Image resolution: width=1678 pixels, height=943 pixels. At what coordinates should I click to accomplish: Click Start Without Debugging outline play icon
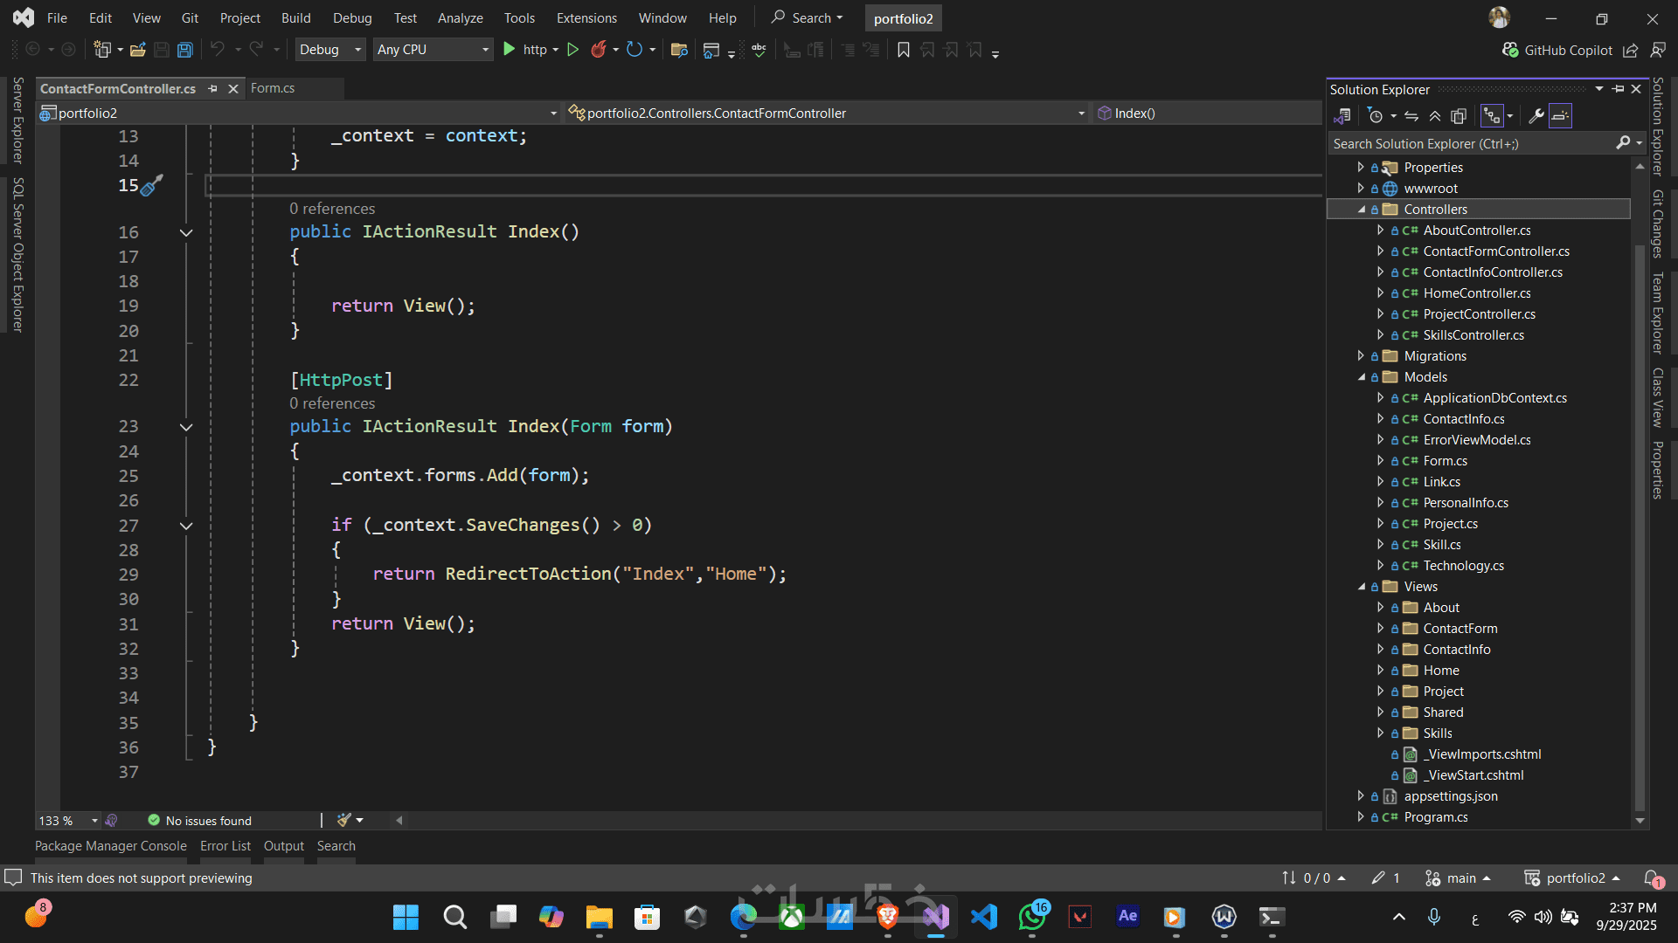572,50
